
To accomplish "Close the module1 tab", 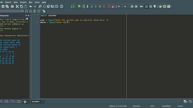I will pyautogui.click(x=42, y=101).
